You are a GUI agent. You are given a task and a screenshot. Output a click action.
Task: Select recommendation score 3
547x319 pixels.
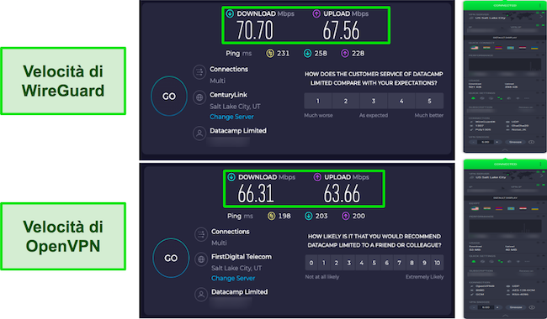coord(349,263)
